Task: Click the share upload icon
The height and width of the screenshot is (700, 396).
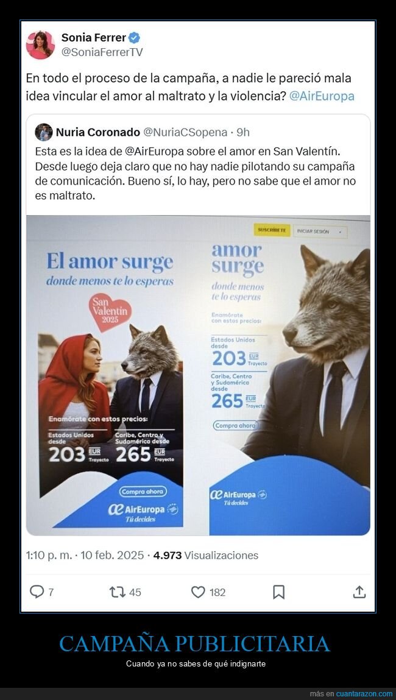Action: [x=359, y=592]
